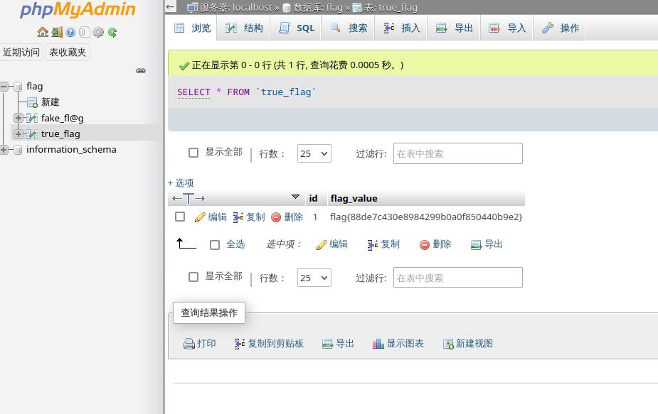Open the upper 行数 dropdown showing 25
658x414 pixels.
point(314,153)
